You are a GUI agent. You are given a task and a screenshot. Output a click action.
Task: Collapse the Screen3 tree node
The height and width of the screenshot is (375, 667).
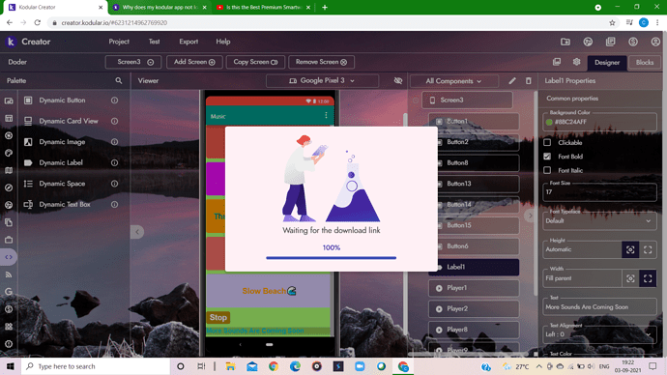click(x=416, y=101)
